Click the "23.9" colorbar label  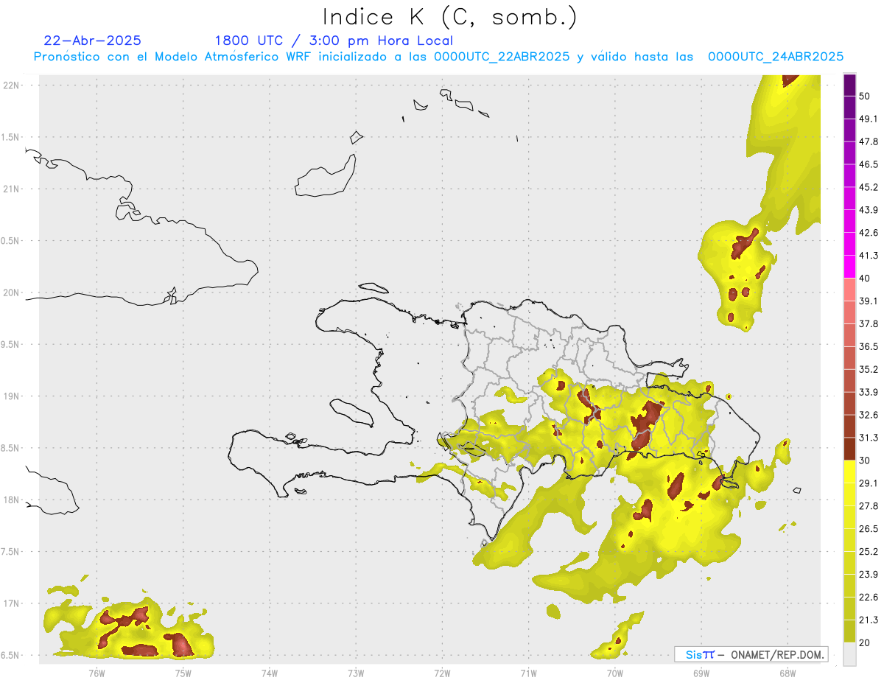coord(869,575)
